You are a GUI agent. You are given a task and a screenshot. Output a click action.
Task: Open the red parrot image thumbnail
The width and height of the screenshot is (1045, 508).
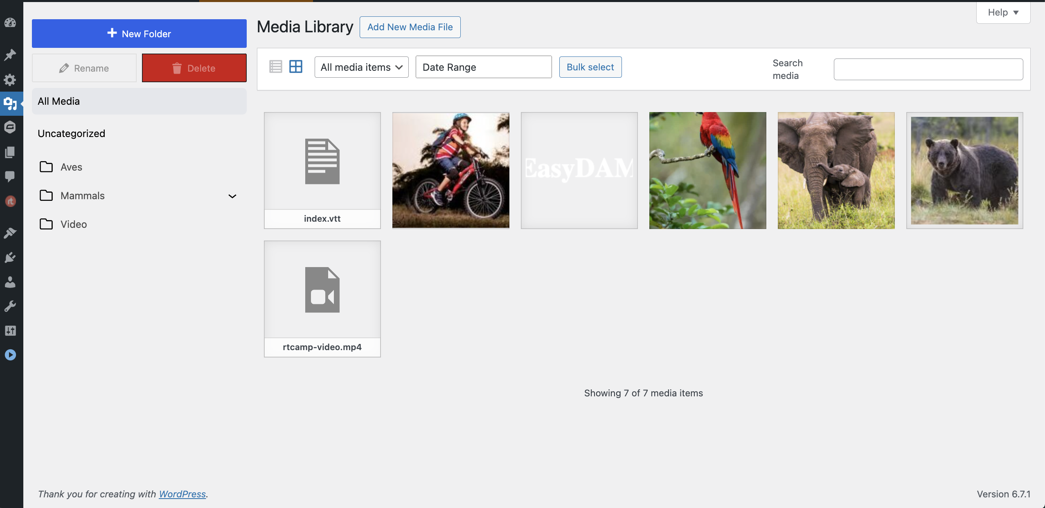point(707,171)
